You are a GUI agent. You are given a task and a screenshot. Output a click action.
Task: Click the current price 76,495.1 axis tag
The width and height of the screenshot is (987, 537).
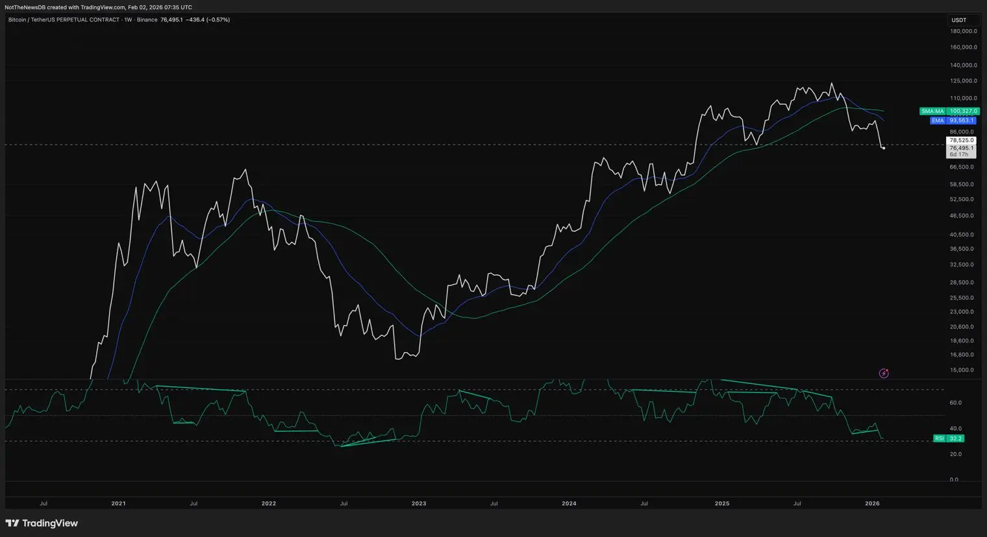click(x=962, y=148)
